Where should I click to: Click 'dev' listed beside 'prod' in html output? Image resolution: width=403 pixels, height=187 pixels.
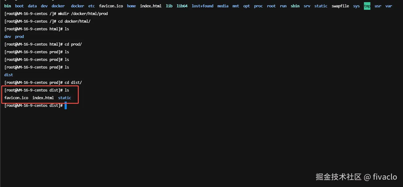click(x=7, y=37)
